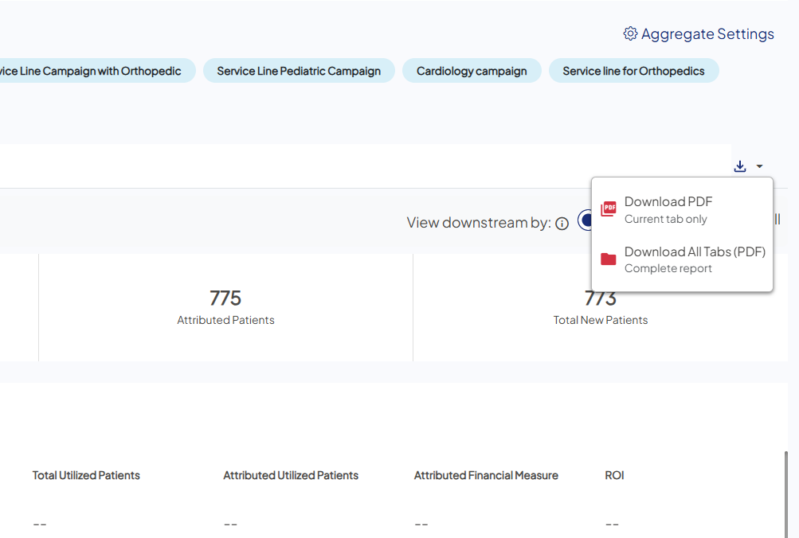This screenshot has height=538, width=799.
Task: Open the Service Line Pediatric Campaign
Action: point(299,71)
